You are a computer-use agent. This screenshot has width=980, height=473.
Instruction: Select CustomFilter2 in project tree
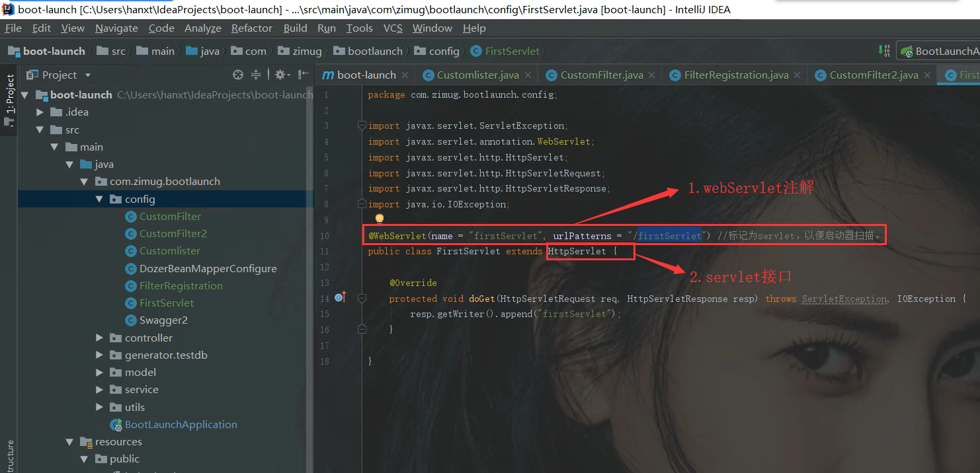(173, 234)
